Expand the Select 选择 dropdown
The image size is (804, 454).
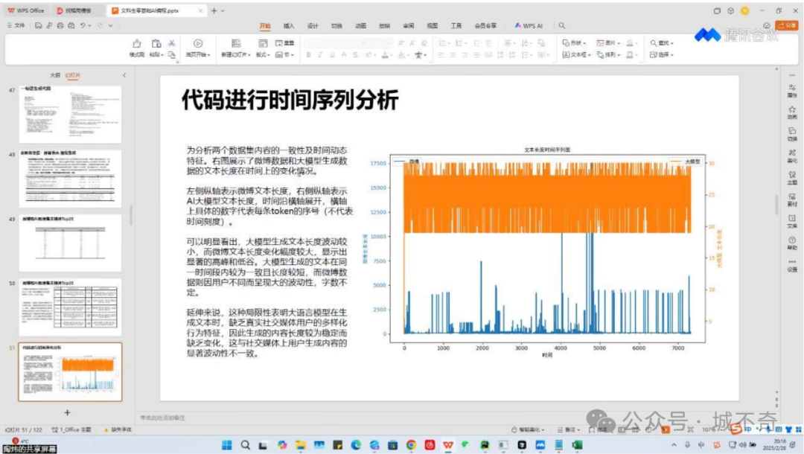click(662, 55)
